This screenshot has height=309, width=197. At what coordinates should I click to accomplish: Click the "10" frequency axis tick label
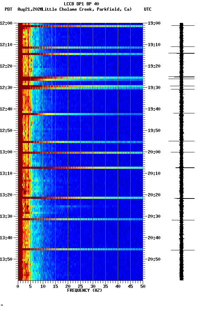(x=43, y=286)
